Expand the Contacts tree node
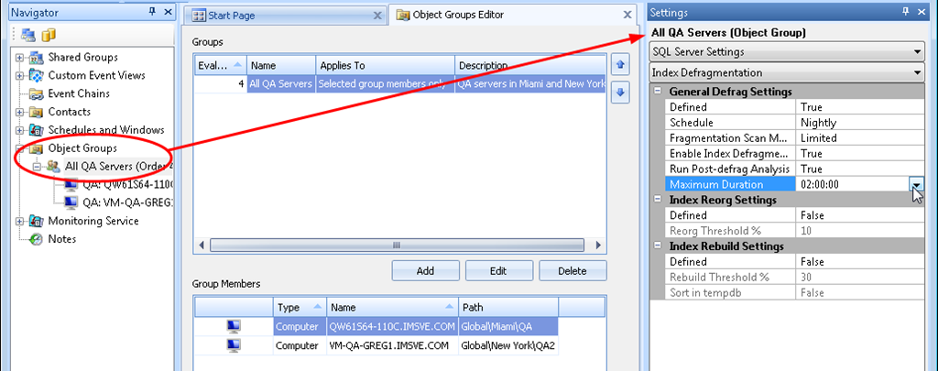This screenshot has width=938, height=371. (x=20, y=112)
